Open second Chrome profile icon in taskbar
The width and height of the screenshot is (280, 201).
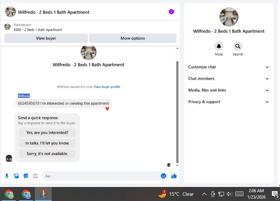(26, 194)
